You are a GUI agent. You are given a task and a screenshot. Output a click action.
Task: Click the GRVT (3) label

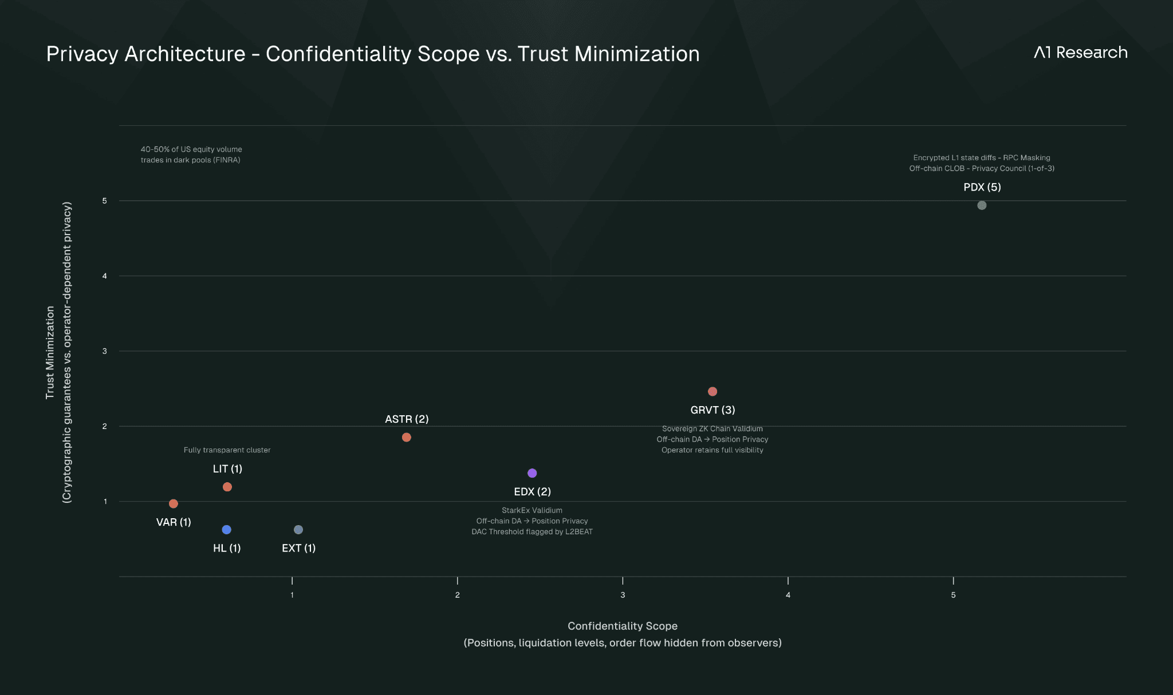click(713, 410)
